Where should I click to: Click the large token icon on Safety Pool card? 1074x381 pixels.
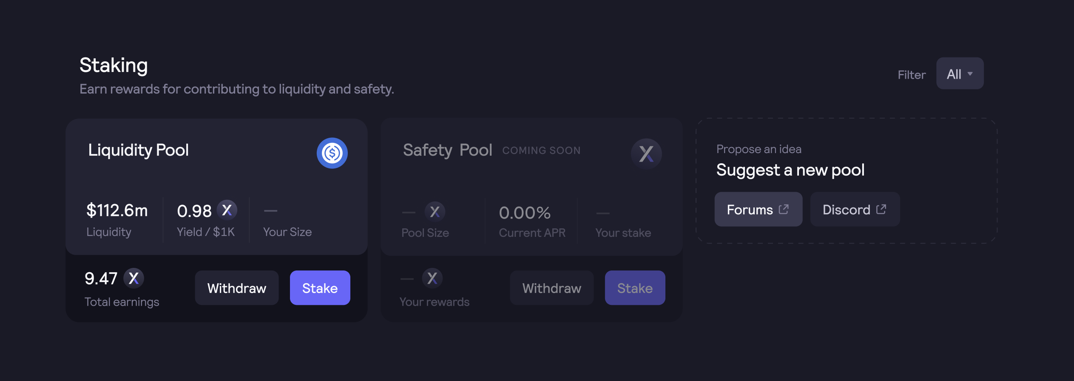click(x=646, y=154)
